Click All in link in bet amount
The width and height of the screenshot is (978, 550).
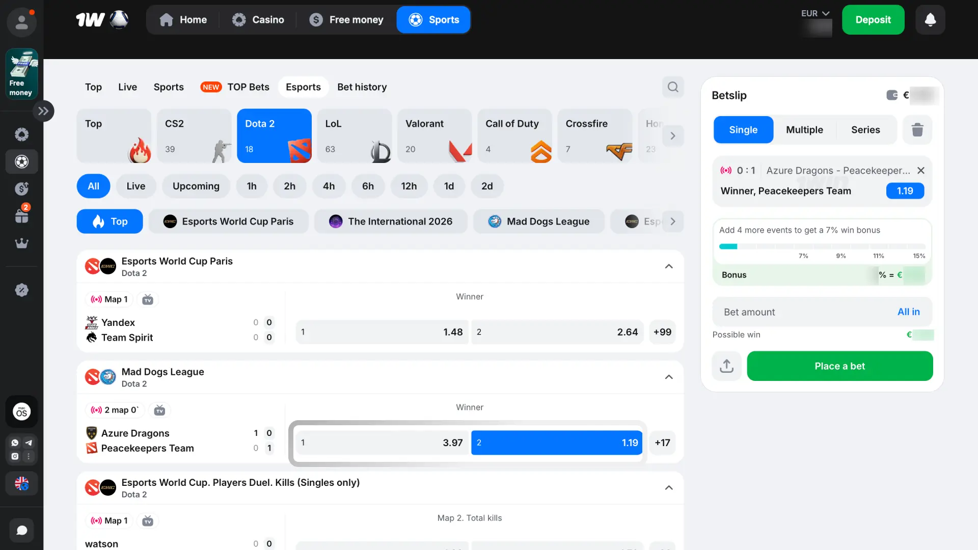pos(909,312)
